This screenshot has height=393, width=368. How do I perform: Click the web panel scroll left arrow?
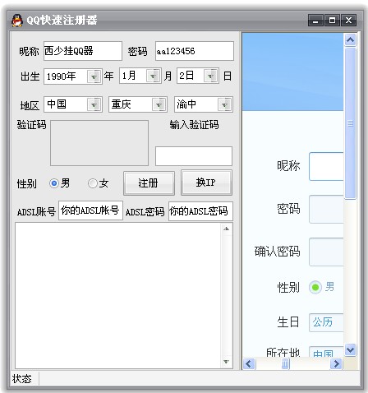coord(249,364)
